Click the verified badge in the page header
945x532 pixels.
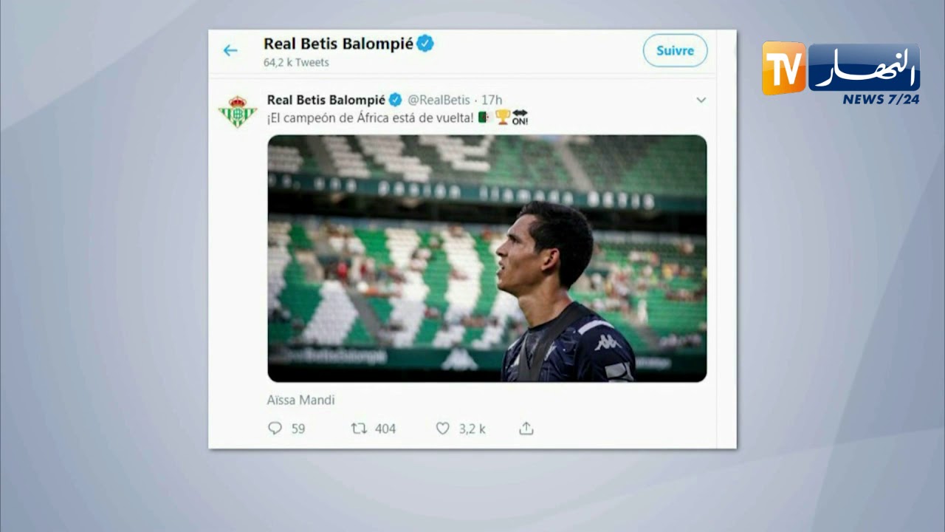425,44
